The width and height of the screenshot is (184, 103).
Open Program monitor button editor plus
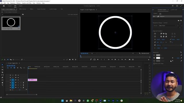tap(149, 60)
